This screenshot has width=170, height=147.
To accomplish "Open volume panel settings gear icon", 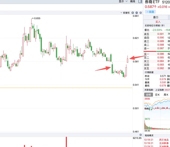I will click(x=140, y=135).
